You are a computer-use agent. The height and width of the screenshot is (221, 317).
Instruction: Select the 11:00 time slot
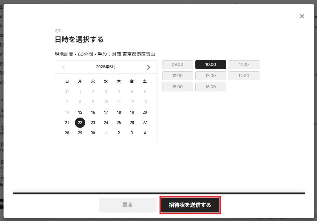(244, 64)
